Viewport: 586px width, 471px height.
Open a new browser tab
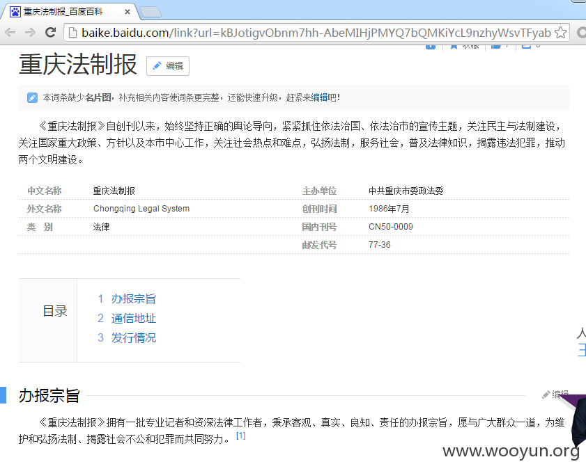pyautogui.click(x=151, y=13)
